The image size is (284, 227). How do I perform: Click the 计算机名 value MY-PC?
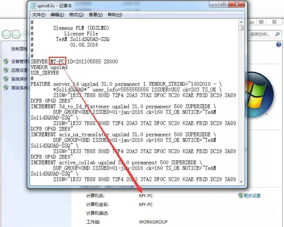pos(146,196)
